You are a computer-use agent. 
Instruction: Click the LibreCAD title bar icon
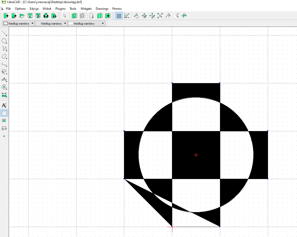4,2
